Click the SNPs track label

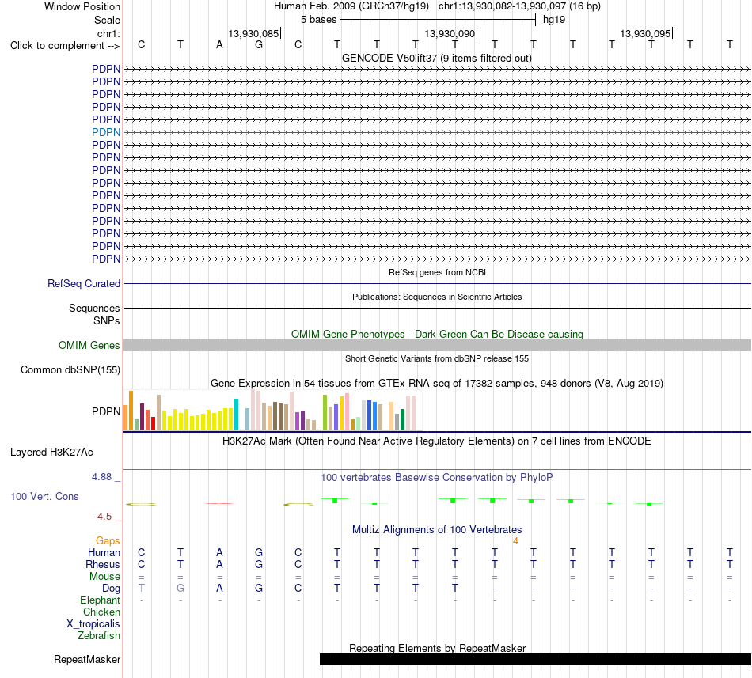(x=107, y=320)
